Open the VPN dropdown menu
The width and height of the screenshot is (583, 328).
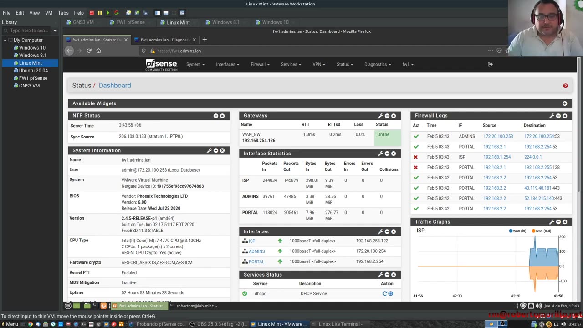(x=319, y=64)
